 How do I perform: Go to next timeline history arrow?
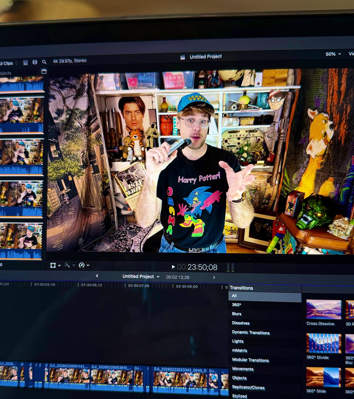(x=214, y=277)
